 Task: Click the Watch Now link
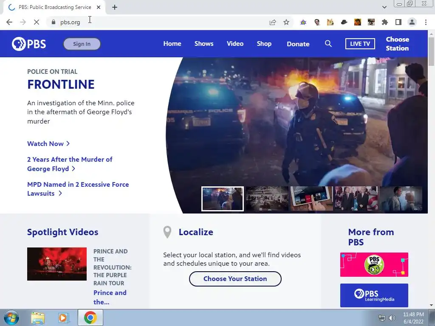tap(48, 143)
